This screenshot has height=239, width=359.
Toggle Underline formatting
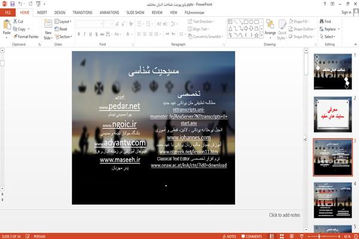tap(90, 34)
